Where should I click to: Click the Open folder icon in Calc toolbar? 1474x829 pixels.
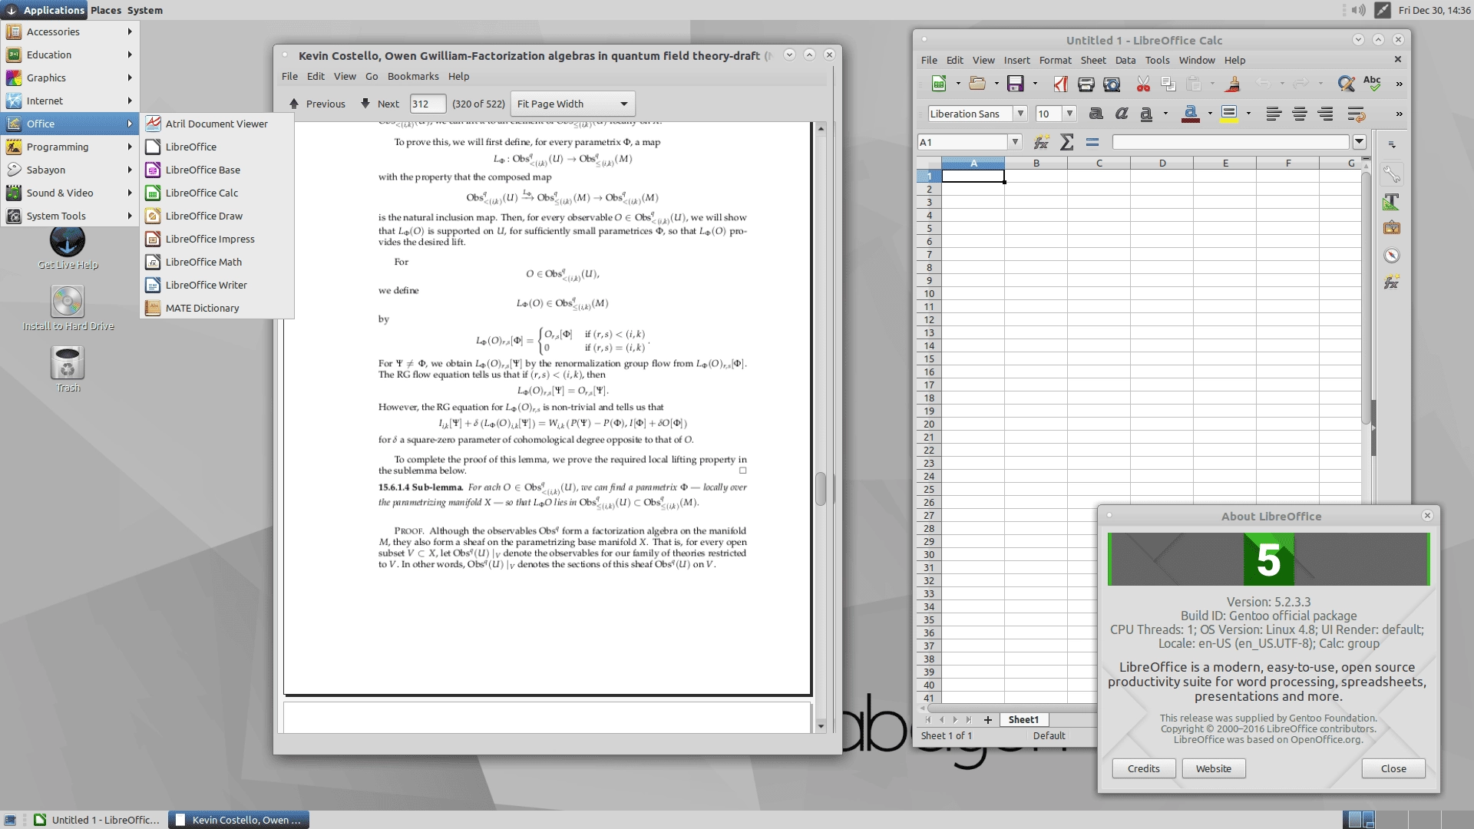tap(977, 84)
